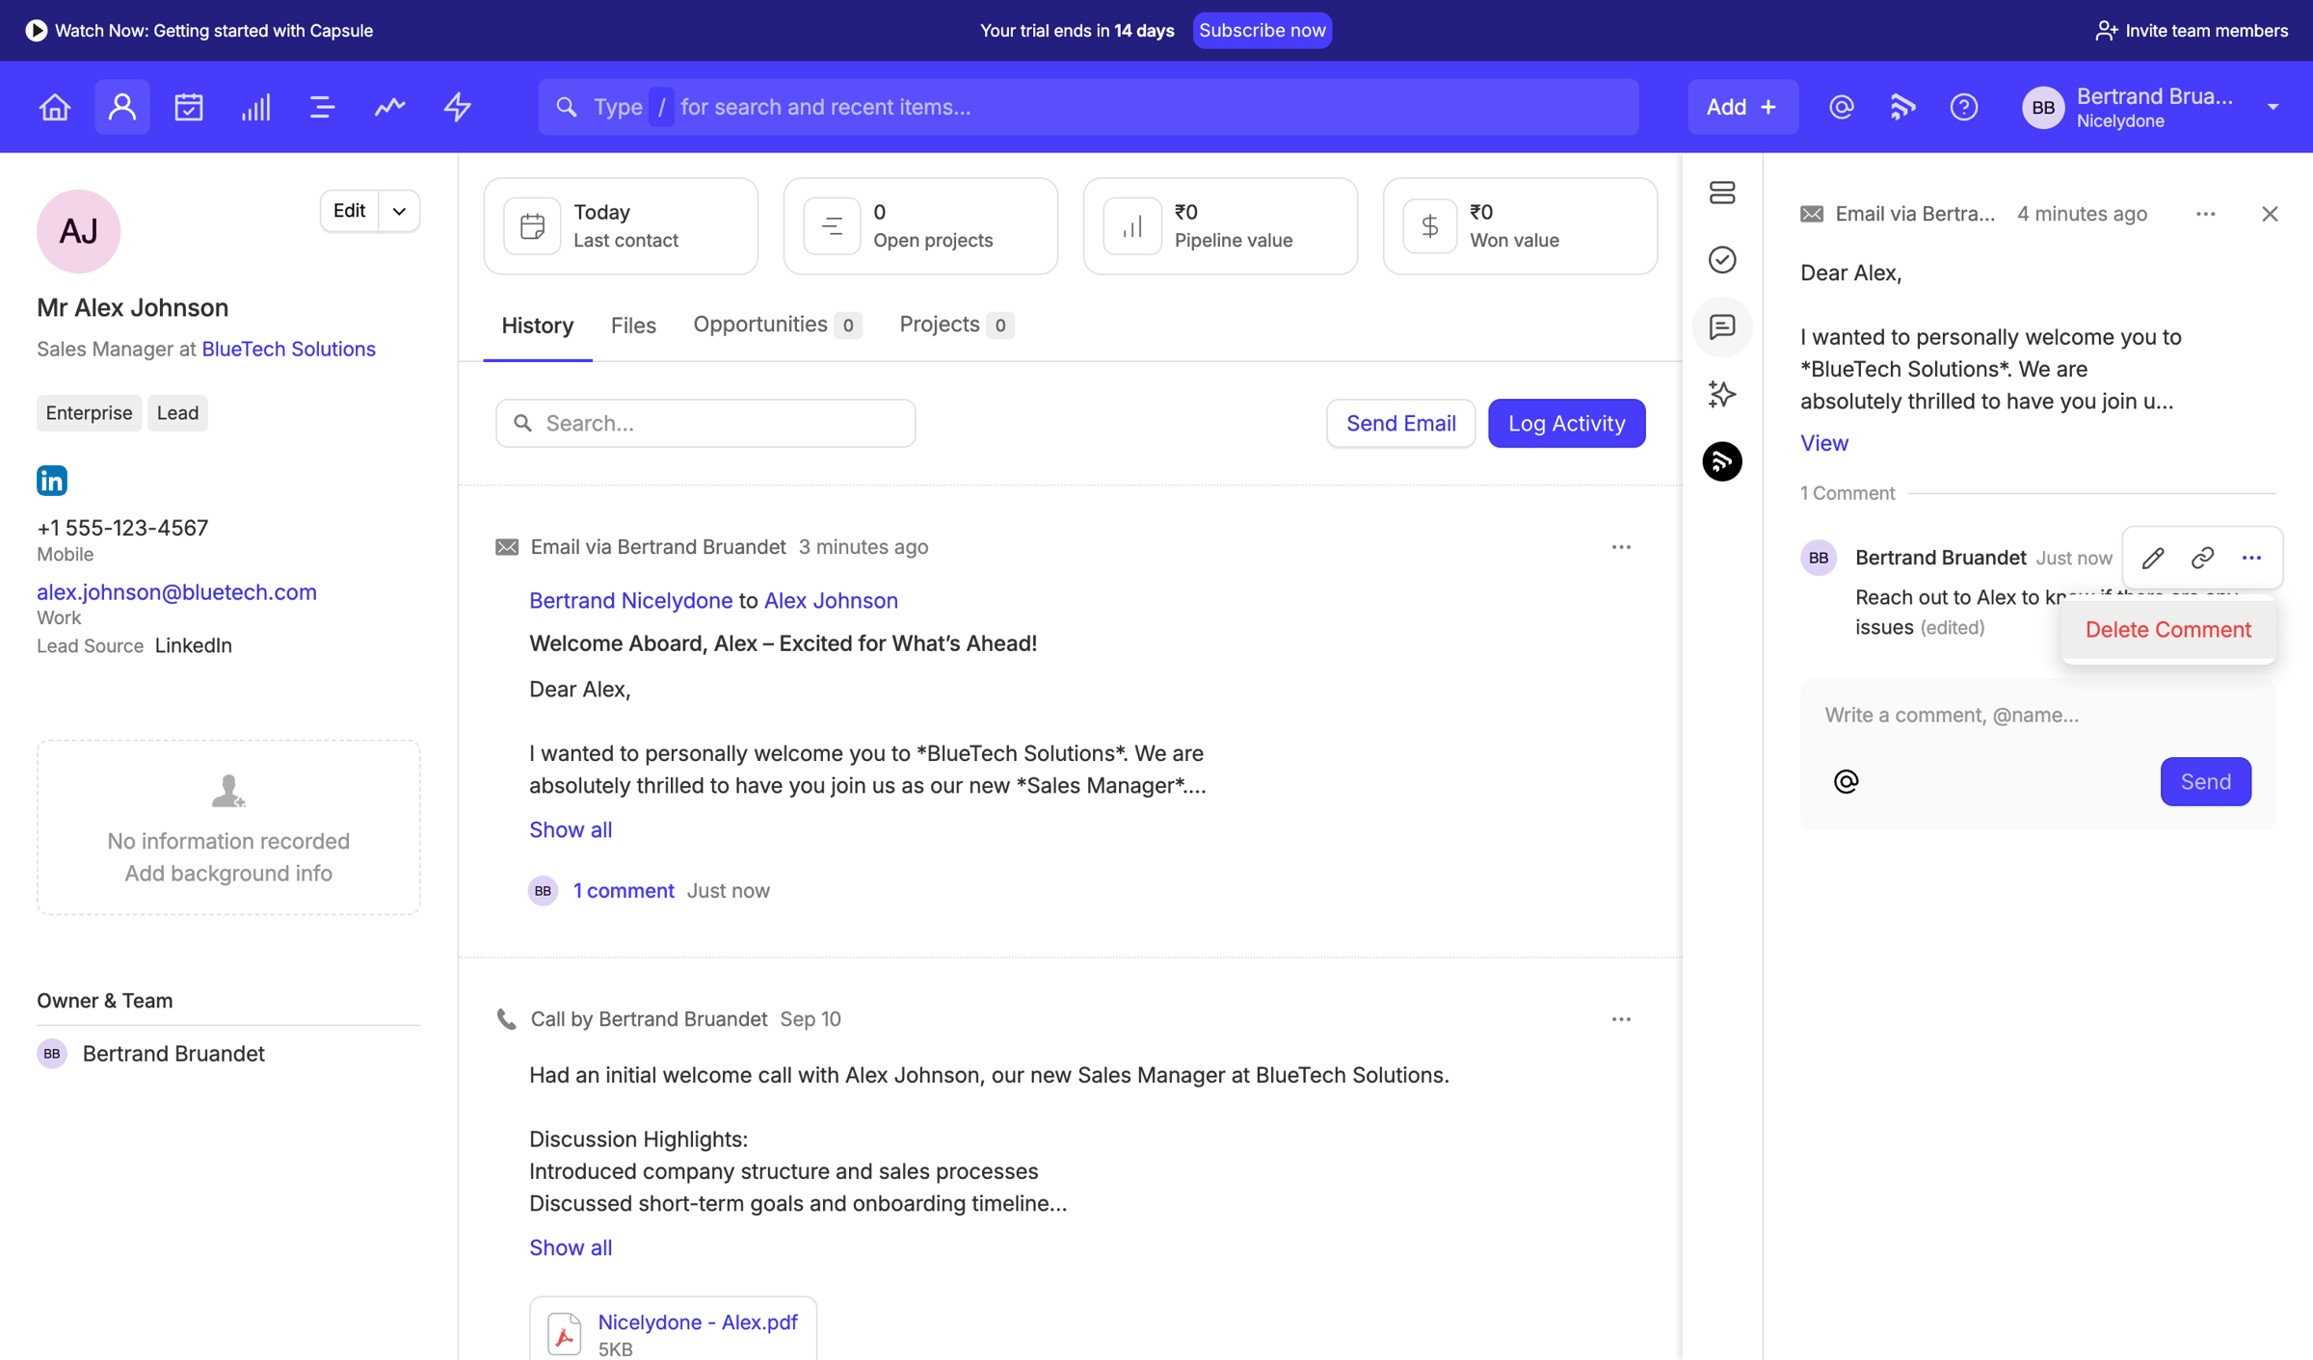Click the Enterprise tag
This screenshot has height=1360, width=2313.
(x=89, y=413)
